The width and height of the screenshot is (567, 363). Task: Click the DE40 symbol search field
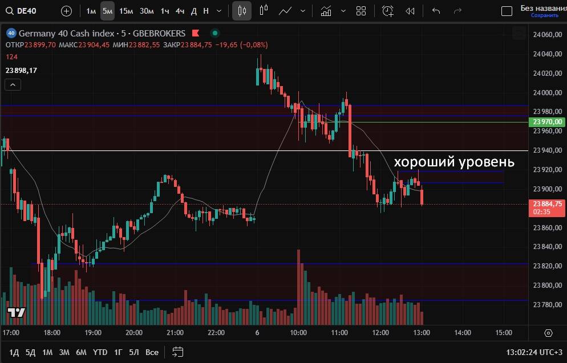click(x=29, y=11)
